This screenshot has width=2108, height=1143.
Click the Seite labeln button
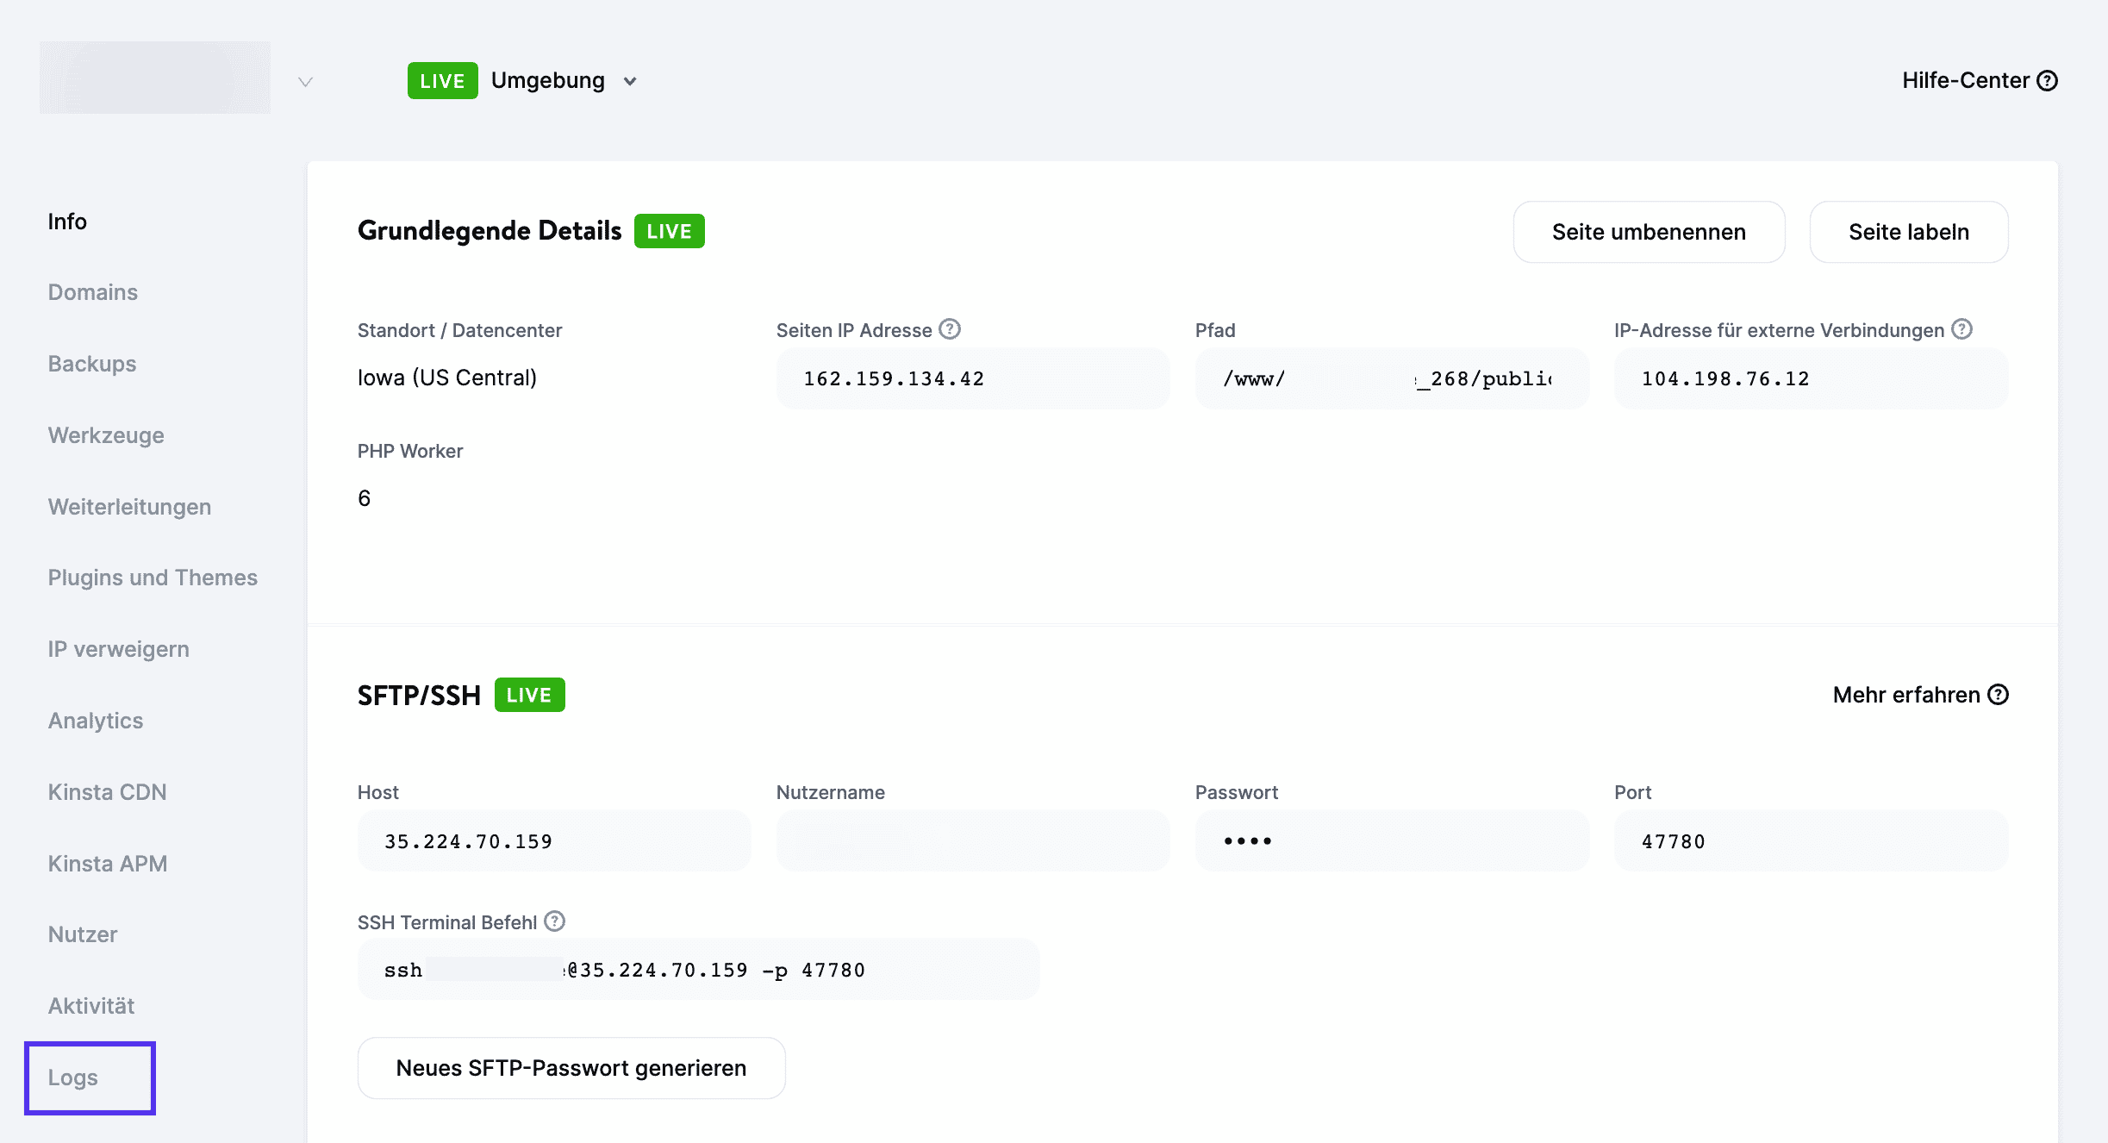1908,232
